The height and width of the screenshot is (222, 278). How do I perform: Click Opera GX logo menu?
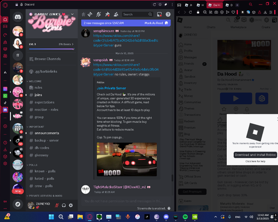5,5
